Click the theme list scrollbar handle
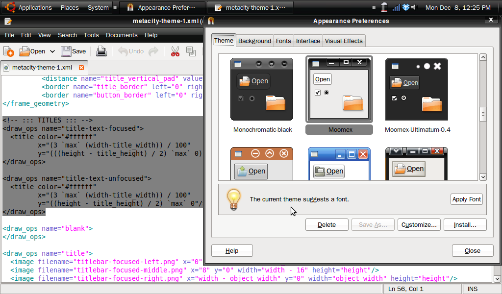Viewport: 502px width, 294px height. click(483, 114)
